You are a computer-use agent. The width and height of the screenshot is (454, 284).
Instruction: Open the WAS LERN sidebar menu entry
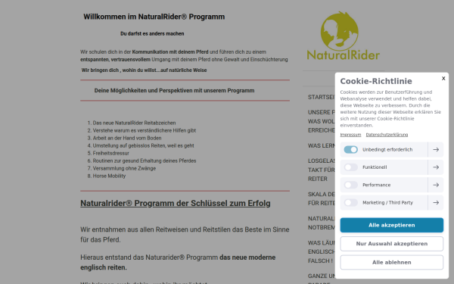(x=321, y=145)
